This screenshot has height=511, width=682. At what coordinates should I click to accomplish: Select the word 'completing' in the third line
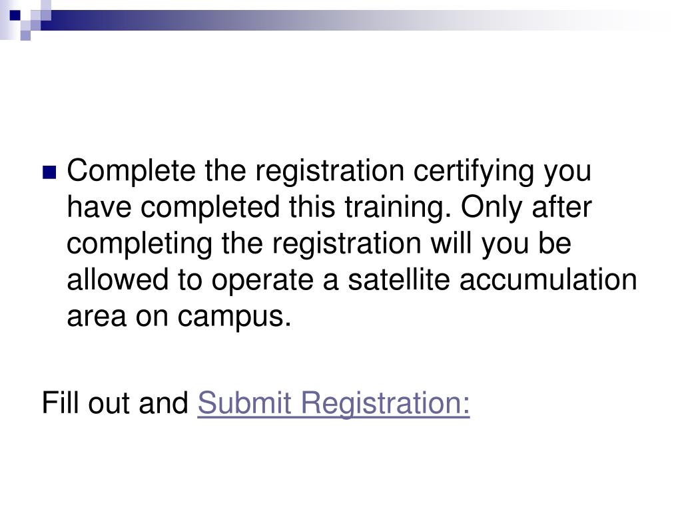point(140,244)
